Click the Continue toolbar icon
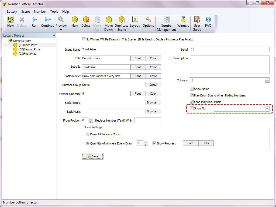 pyautogui.click(x=47, y=20)
